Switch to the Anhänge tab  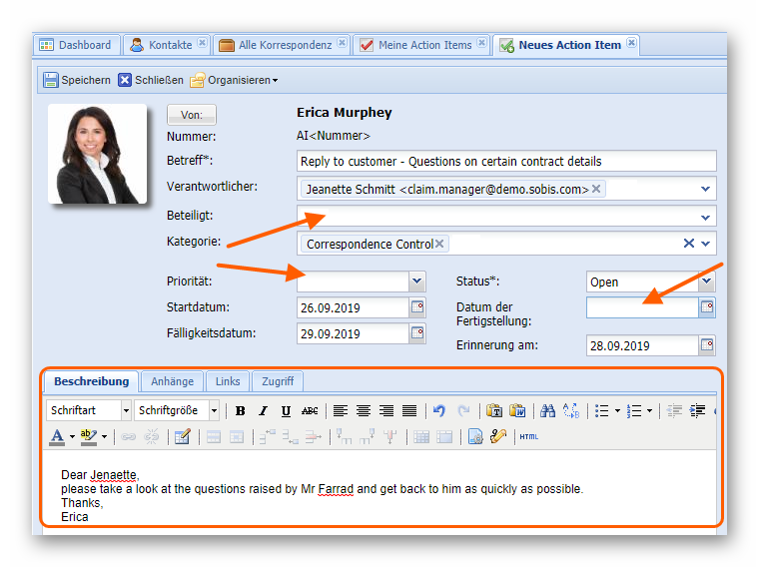point(172,381)
